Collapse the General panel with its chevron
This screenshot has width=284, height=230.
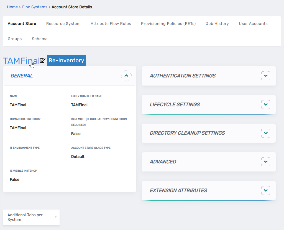126,75
